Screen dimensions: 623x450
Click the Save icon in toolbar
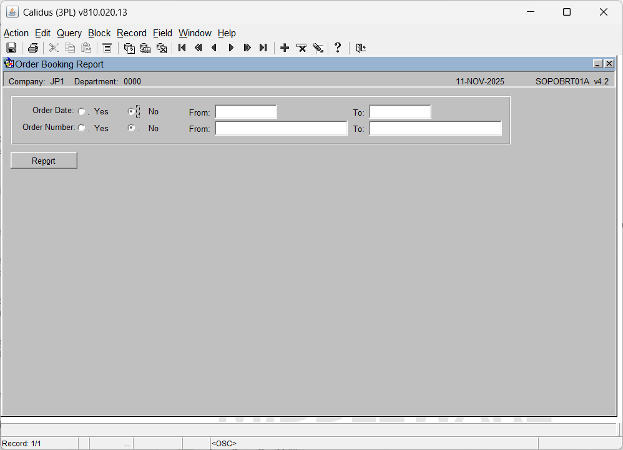click(11, 48)
